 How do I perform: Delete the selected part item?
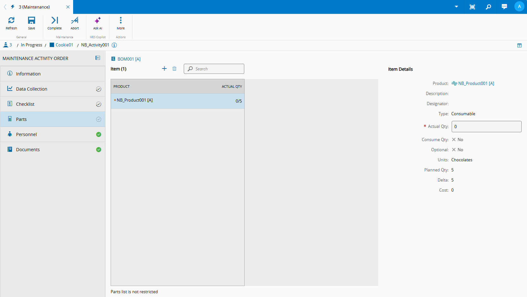pyautogui.click(x=174, y=69)
